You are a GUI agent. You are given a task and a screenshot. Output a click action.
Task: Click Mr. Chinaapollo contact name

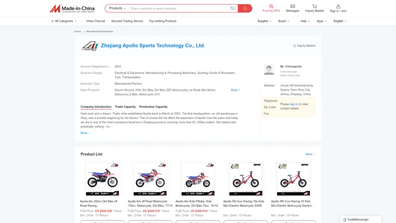(291, 66)
